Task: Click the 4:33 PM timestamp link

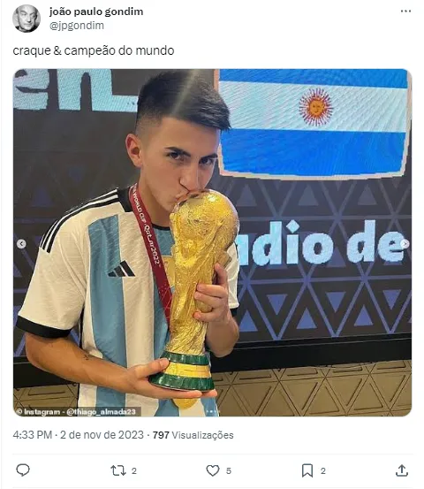Action: click(x=33, y=435)
